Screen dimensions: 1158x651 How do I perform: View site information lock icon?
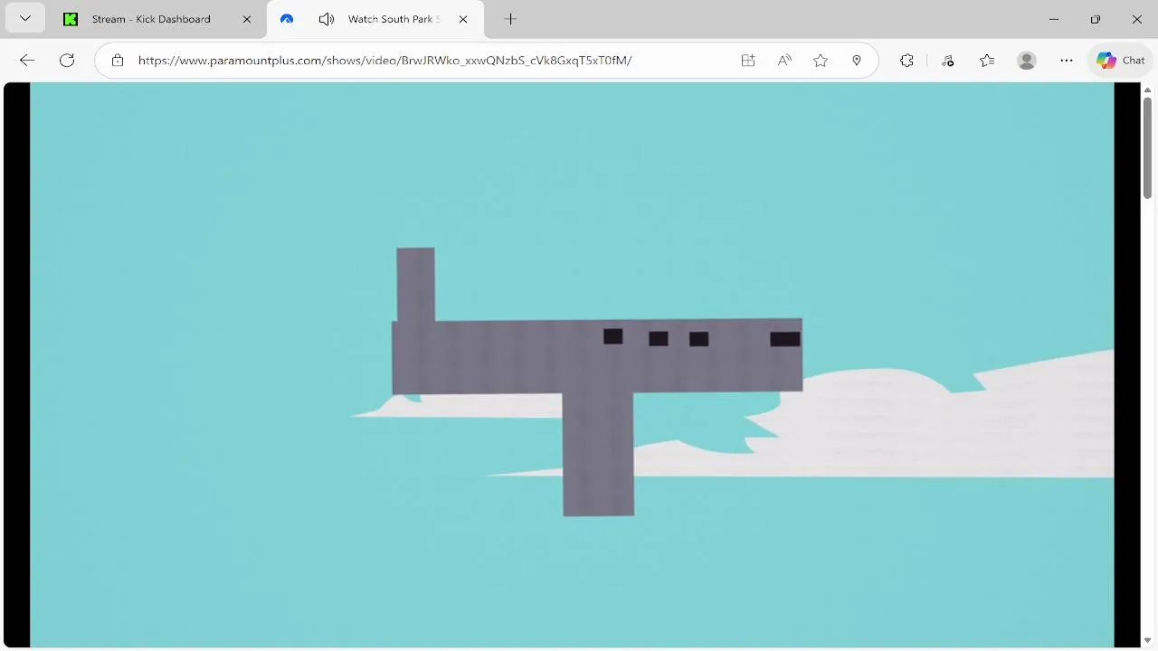[117, 61]
